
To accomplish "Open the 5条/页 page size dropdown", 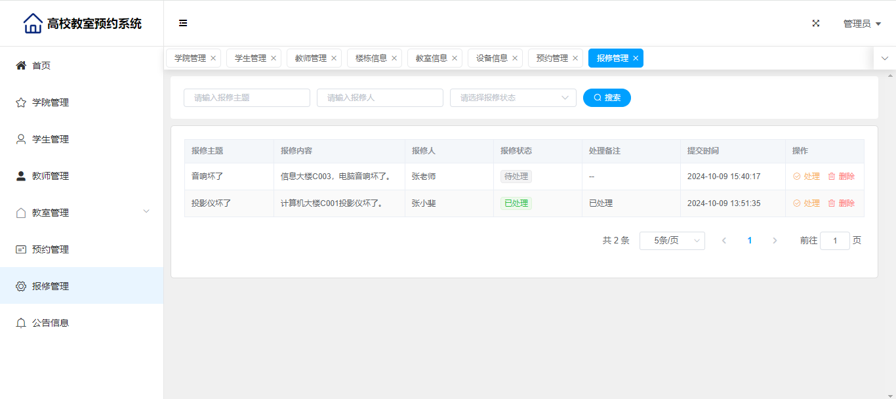I will click(672, 241).
